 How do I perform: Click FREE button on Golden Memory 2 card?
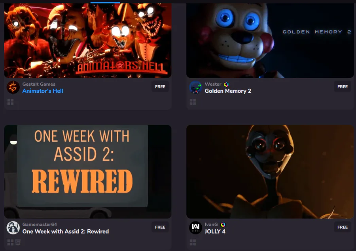(x=343, y=86)
